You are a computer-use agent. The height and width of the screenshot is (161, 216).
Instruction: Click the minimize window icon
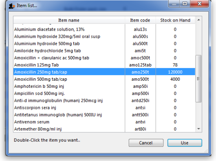(174, 4)
